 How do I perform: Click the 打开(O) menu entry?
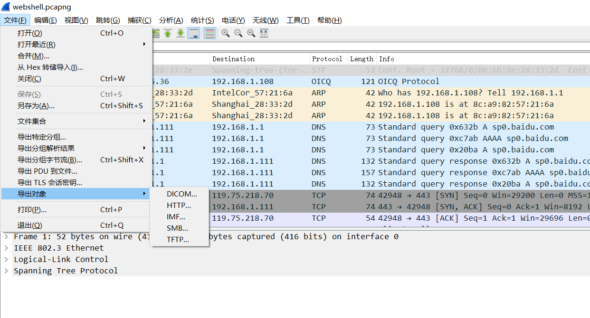tap(29, 33)
